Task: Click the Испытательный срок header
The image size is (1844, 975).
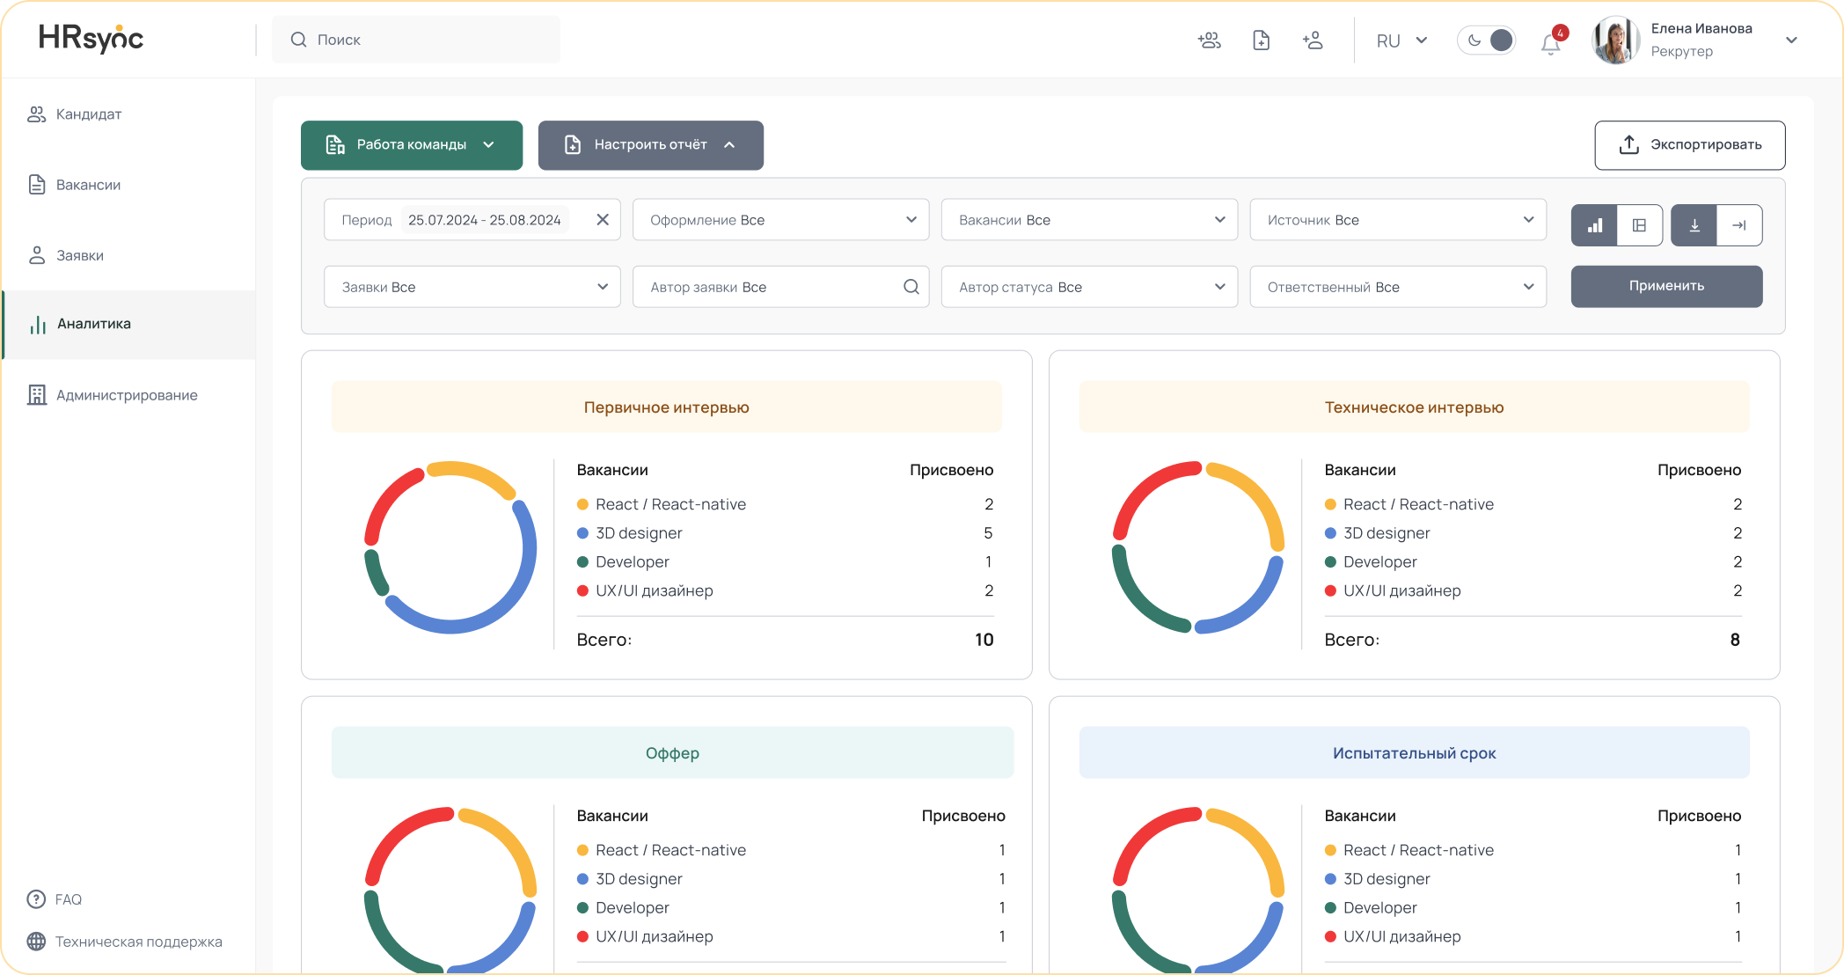Action: coord(1414,753)
